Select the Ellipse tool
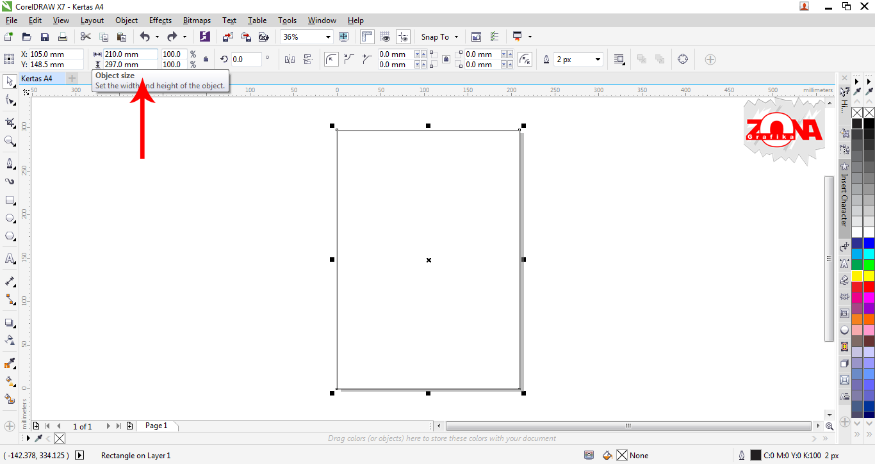Screen dimensions: 875x464 (9, 218)
